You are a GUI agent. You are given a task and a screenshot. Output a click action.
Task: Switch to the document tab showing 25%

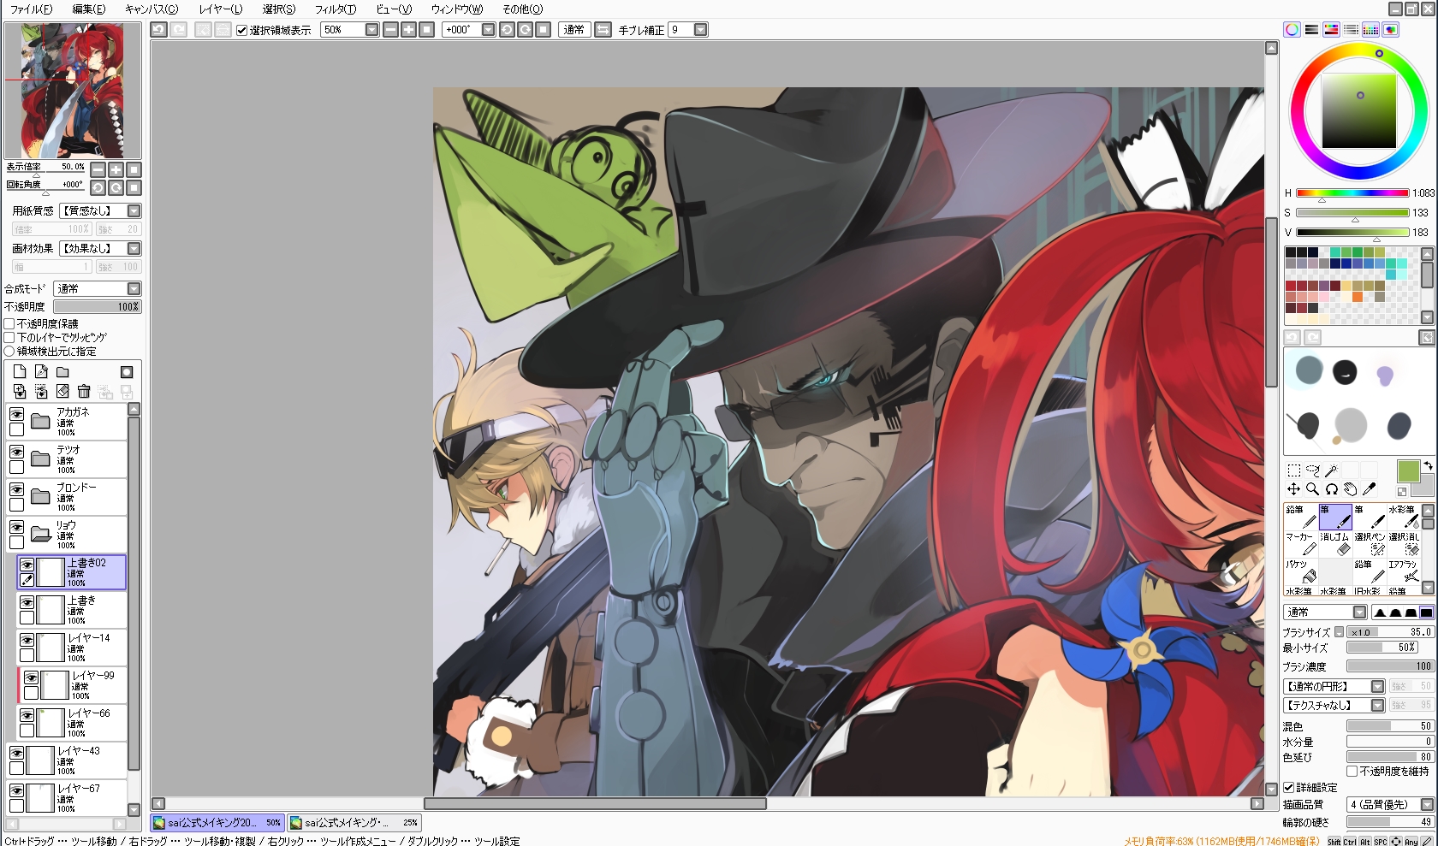(x=354, y=823)
